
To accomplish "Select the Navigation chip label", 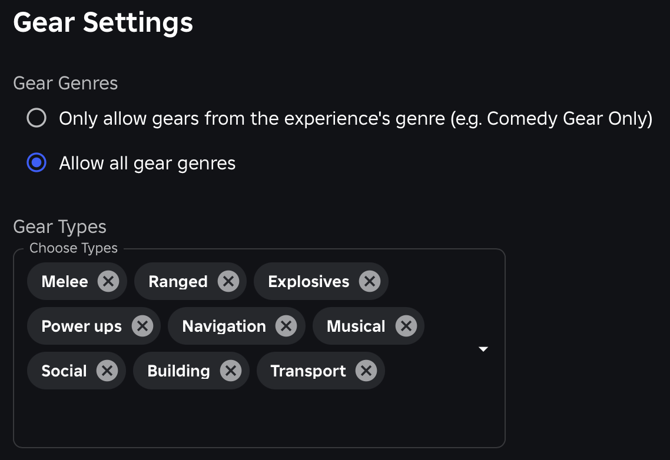I will point(224,326).
